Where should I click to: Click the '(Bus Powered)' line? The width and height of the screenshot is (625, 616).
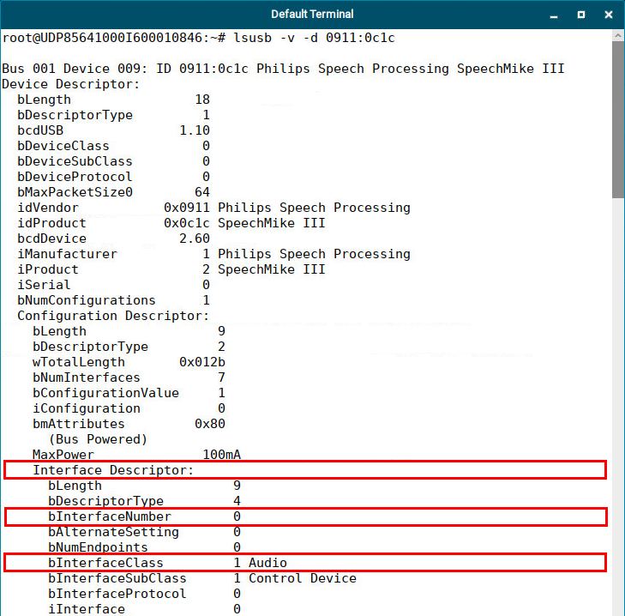pyautogui.click(x=98, y=439)
